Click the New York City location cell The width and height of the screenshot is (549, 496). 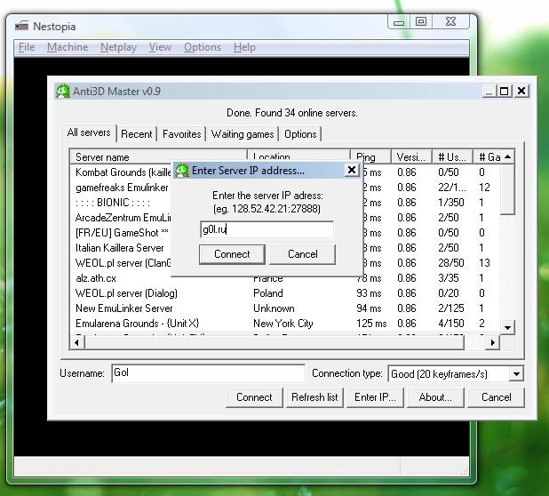click(282, 324)
